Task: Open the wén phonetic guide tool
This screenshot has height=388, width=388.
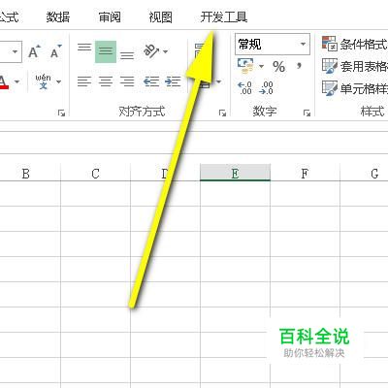Action: [44, 81]
